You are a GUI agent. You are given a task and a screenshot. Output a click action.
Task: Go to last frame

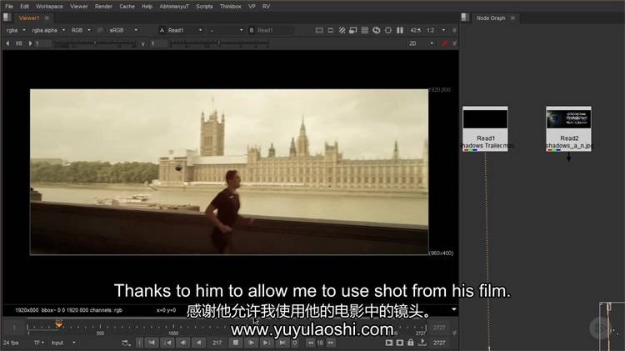coord(282,343)
